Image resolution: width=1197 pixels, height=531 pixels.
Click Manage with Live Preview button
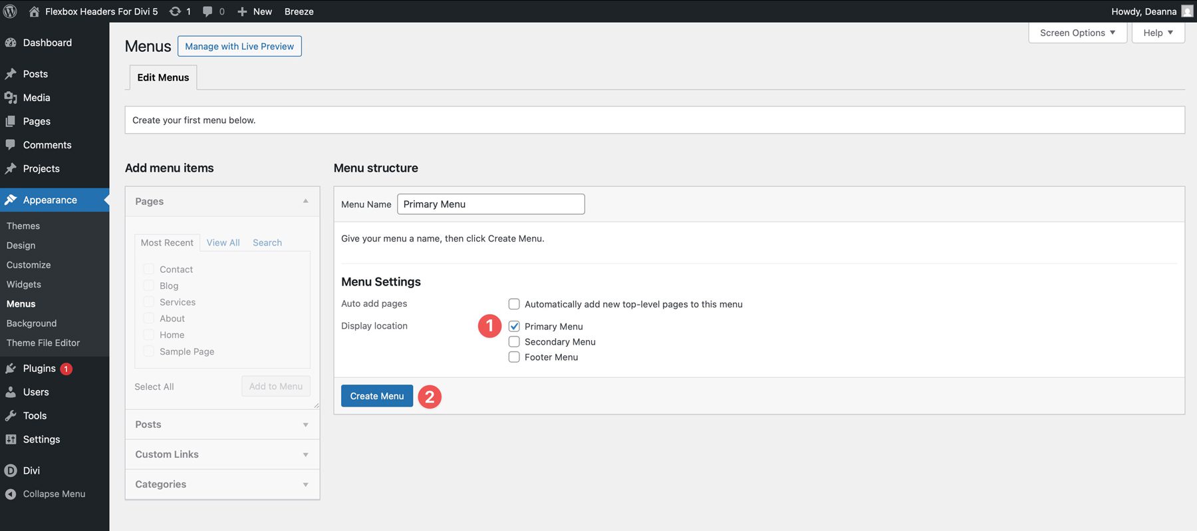[239, 47]
